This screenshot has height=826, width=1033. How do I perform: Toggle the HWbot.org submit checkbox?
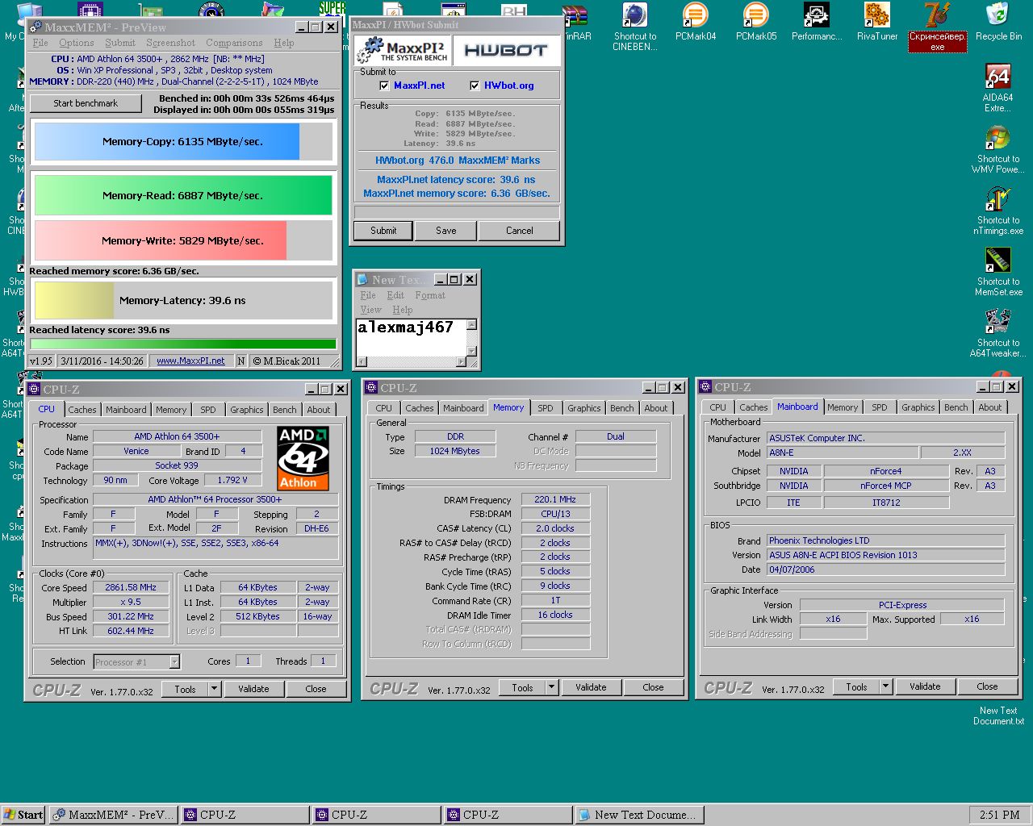(x=475, y=86)
